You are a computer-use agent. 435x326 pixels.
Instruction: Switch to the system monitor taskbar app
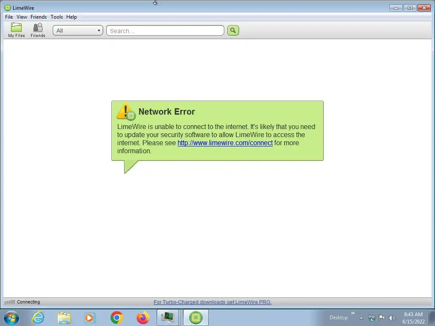(x=168, y=318)
